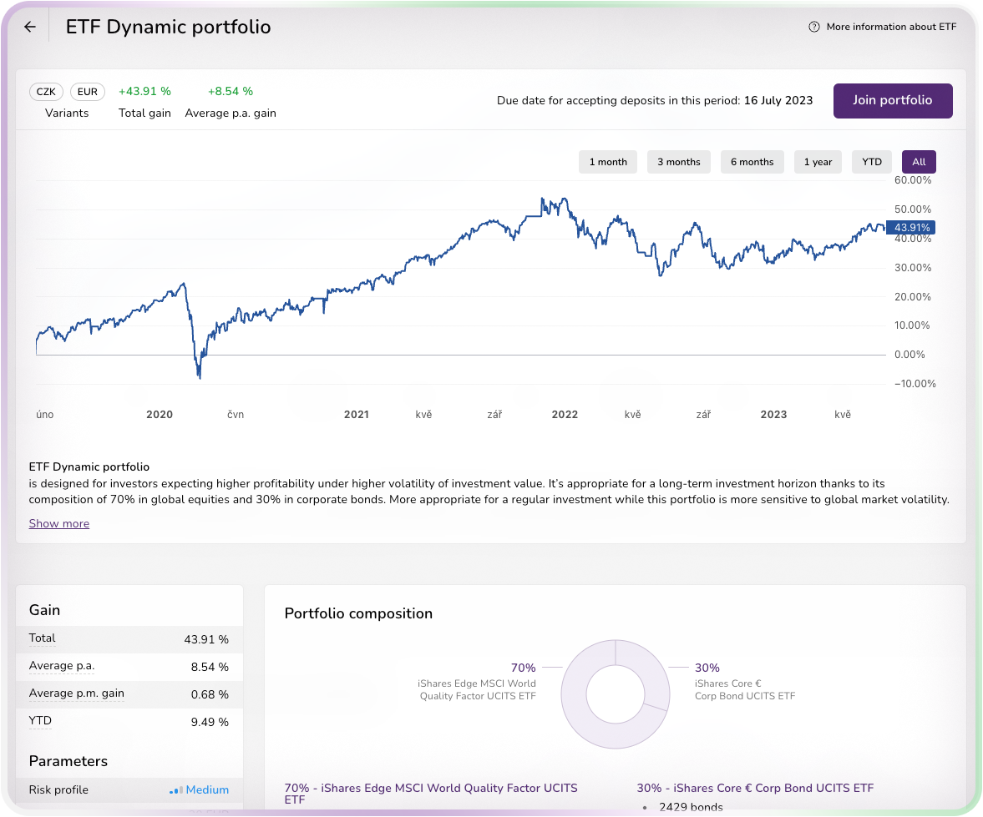The width and height of the screenshot is (983, 817).
Task: Switch to the EUR currency variant
Action: click(x=87, y=92)
